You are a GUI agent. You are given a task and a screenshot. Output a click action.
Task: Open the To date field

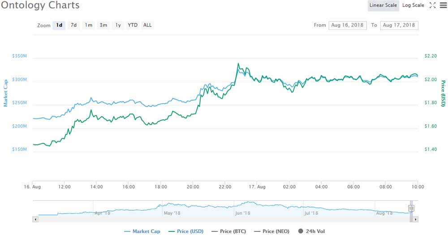399,25
